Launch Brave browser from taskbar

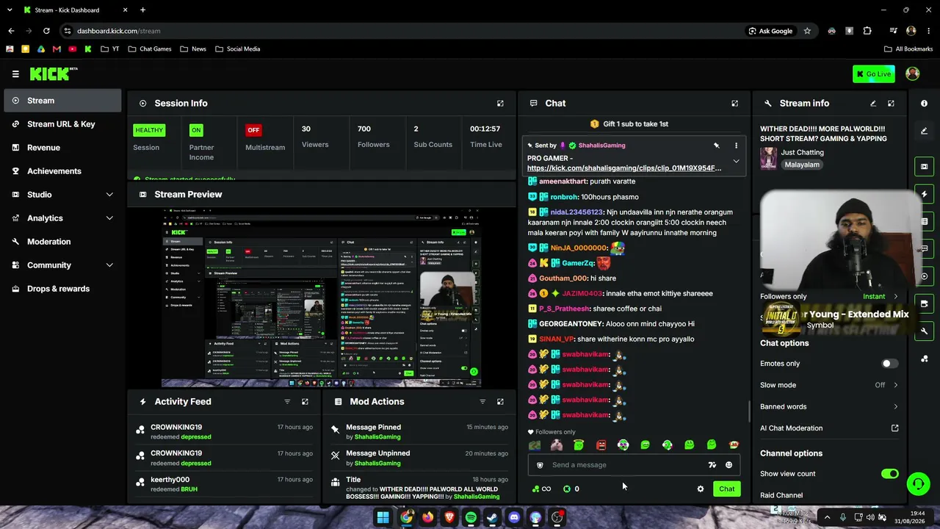click(449, 517)
